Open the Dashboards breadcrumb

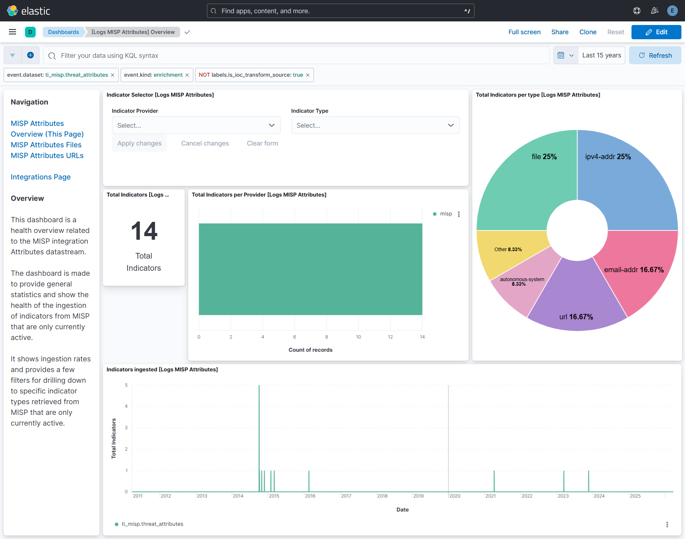coord(63,32)
